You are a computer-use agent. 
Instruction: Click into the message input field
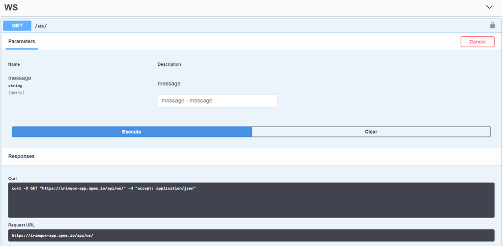pos(217,101)
